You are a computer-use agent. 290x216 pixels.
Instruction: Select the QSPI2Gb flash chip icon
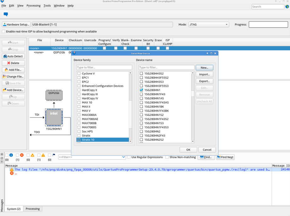(x=54, y=95)
